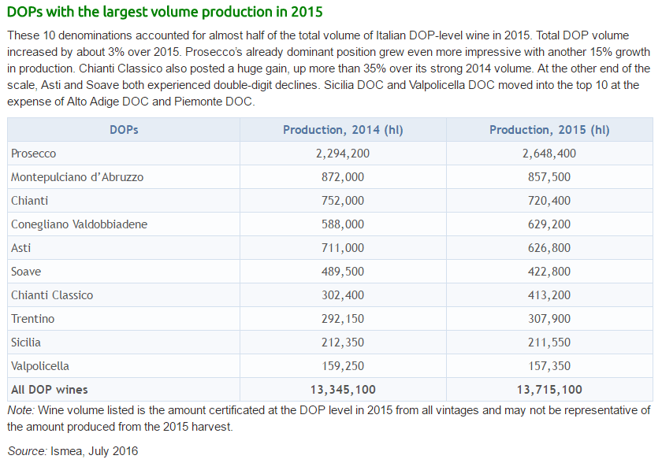Select the 13,715,100 total for 2015
The image size is (662, 474).
click(549, 390)
